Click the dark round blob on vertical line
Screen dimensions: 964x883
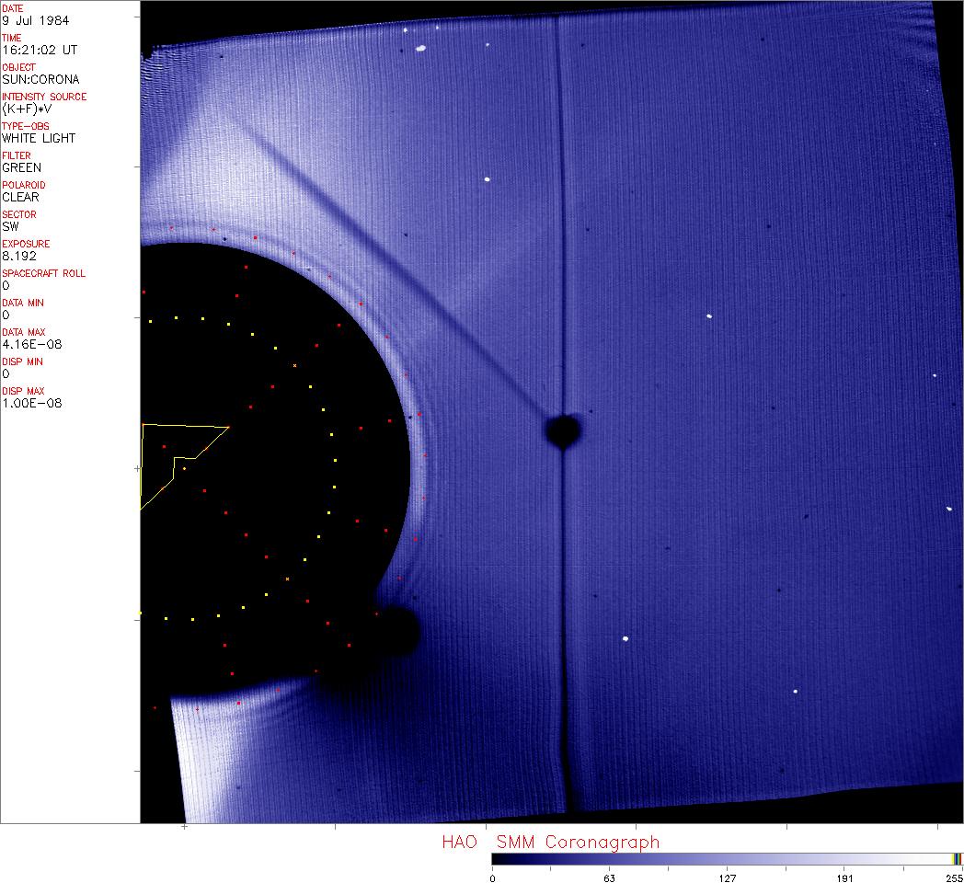(x=562, y=430)
